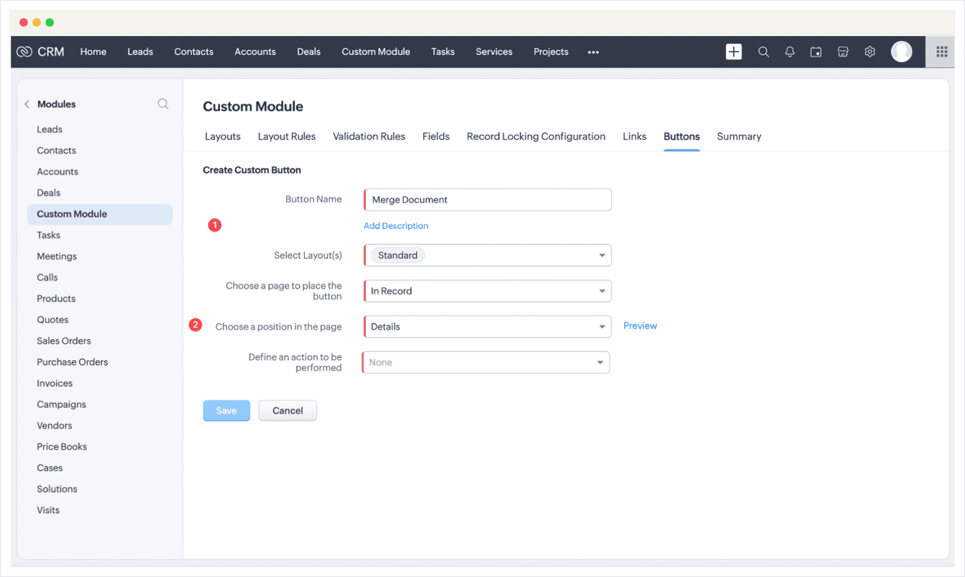
Task: Select Meetings in Modules sidebar
Action: 57,256
